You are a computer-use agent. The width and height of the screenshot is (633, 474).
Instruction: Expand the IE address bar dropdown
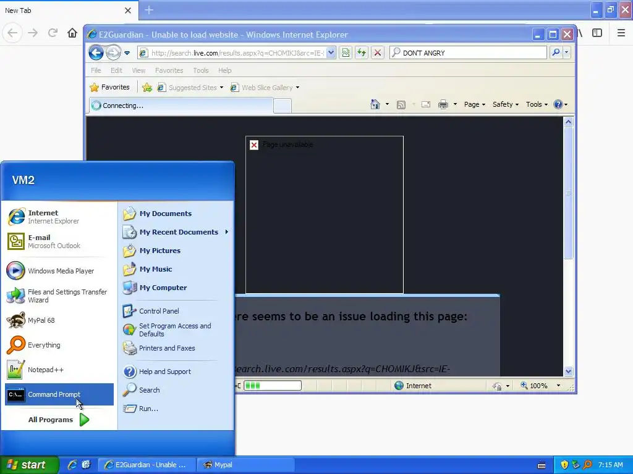coord(331,52)
